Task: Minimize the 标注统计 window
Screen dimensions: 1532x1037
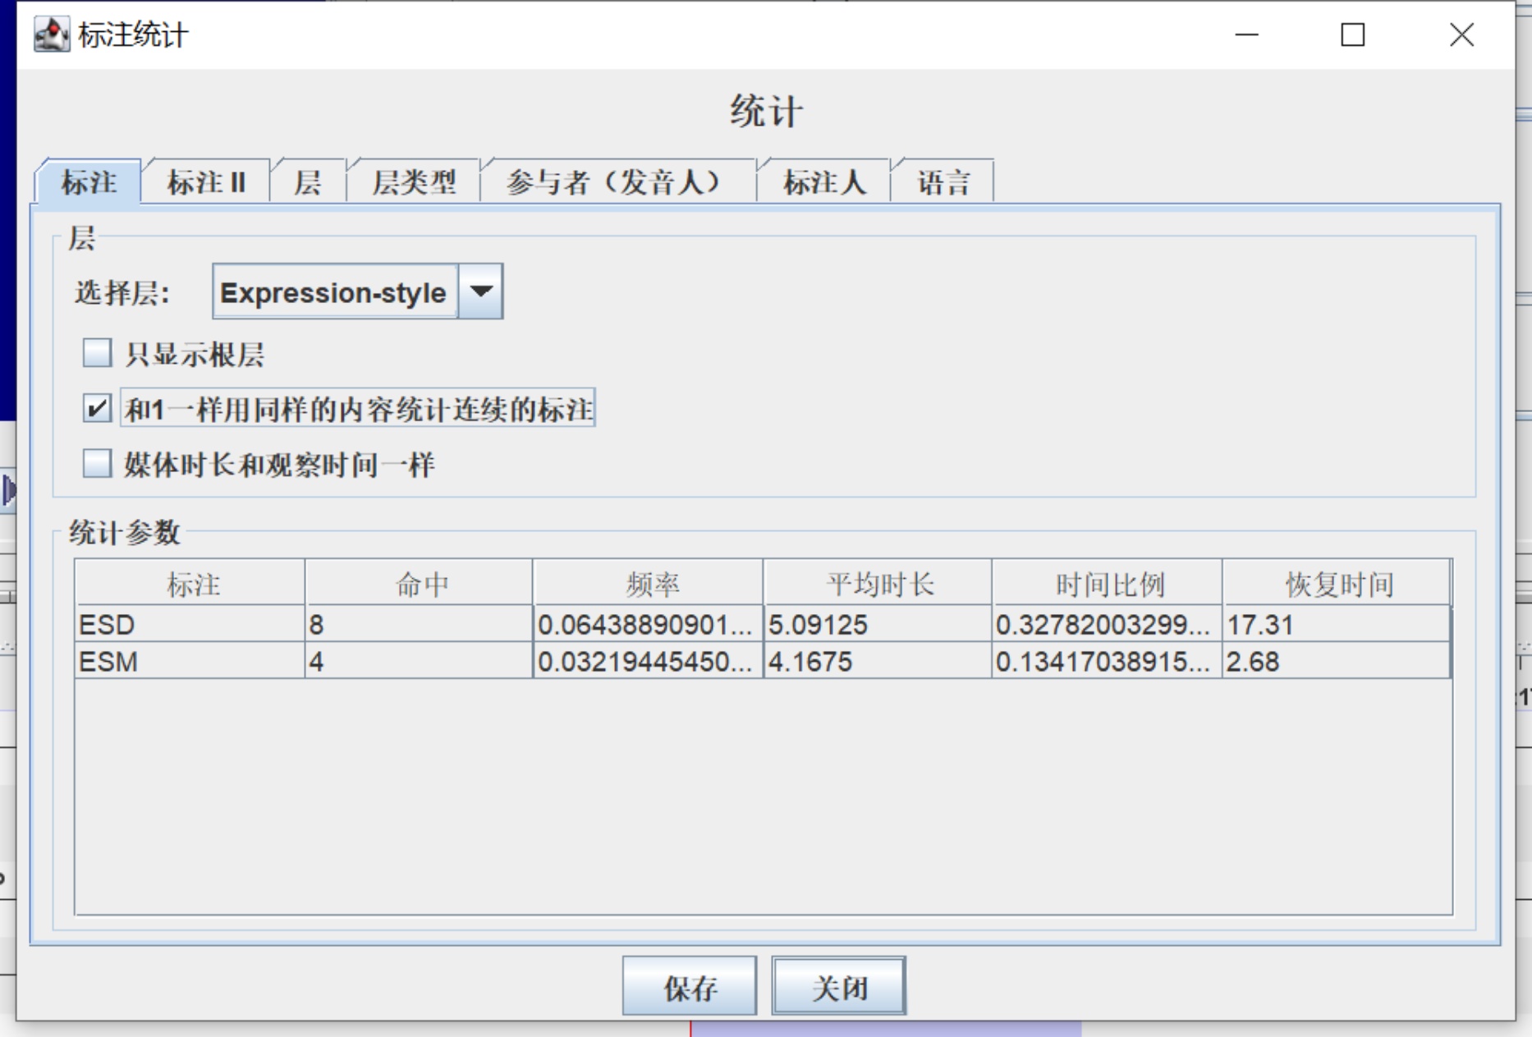Action: [x=1246, y=34]
